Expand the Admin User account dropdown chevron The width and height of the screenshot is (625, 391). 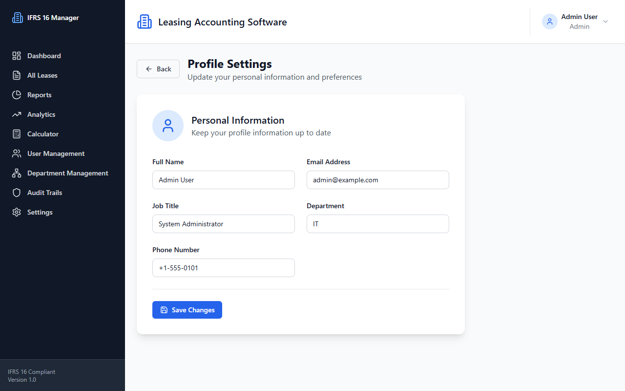[x=605, y=22]
